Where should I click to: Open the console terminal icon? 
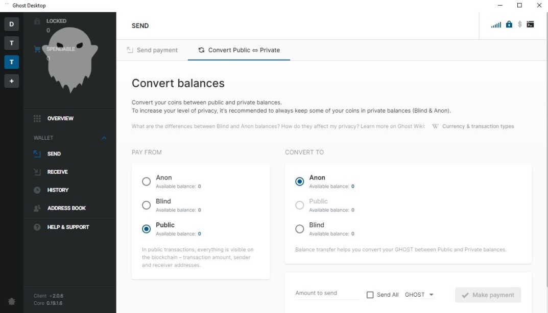[x=530, y=24]
